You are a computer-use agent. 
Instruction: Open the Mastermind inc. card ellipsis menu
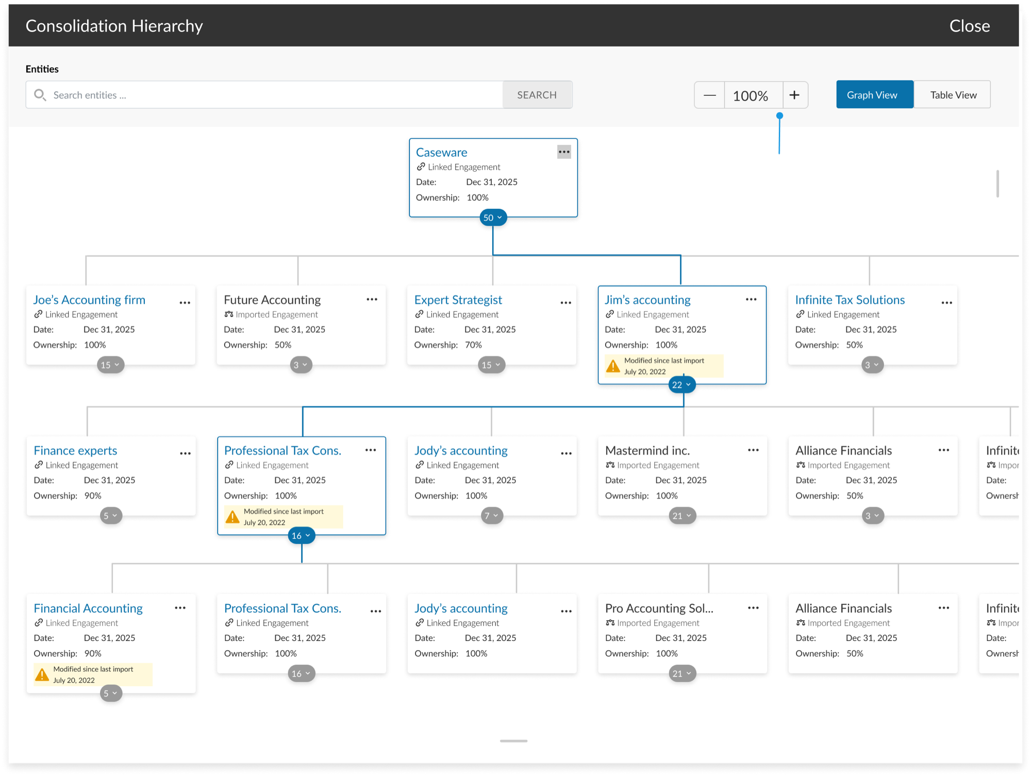[753, 450]
